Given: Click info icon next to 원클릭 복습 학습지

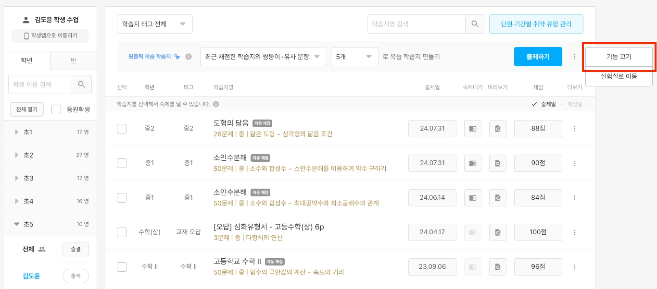Looking at the screenshot, I should point(189,57).
